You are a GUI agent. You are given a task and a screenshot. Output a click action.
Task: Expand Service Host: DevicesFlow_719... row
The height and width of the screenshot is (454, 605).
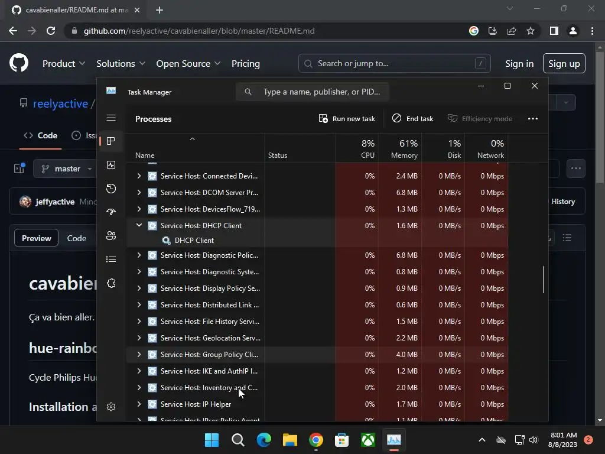tap(139, 209)
